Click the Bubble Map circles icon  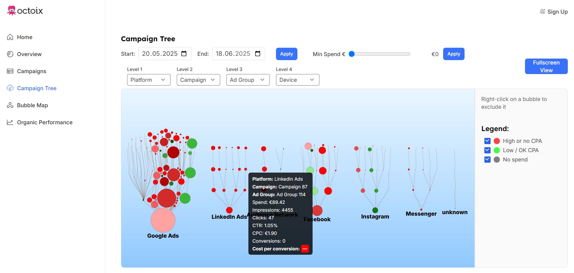tap(10, 105)
